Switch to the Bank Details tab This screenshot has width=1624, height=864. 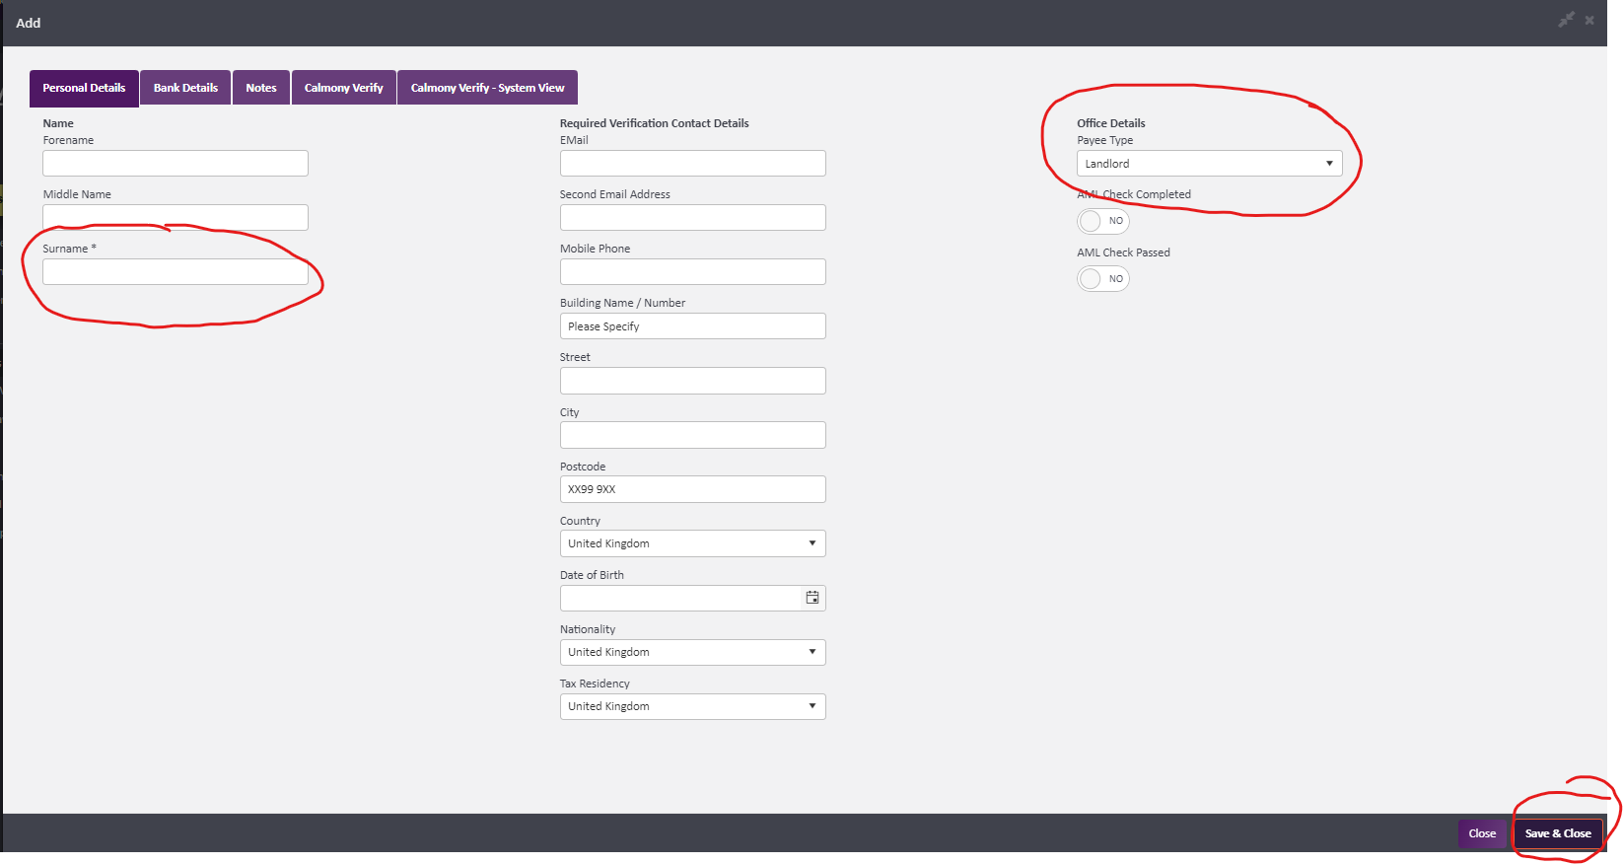(185, 88)
